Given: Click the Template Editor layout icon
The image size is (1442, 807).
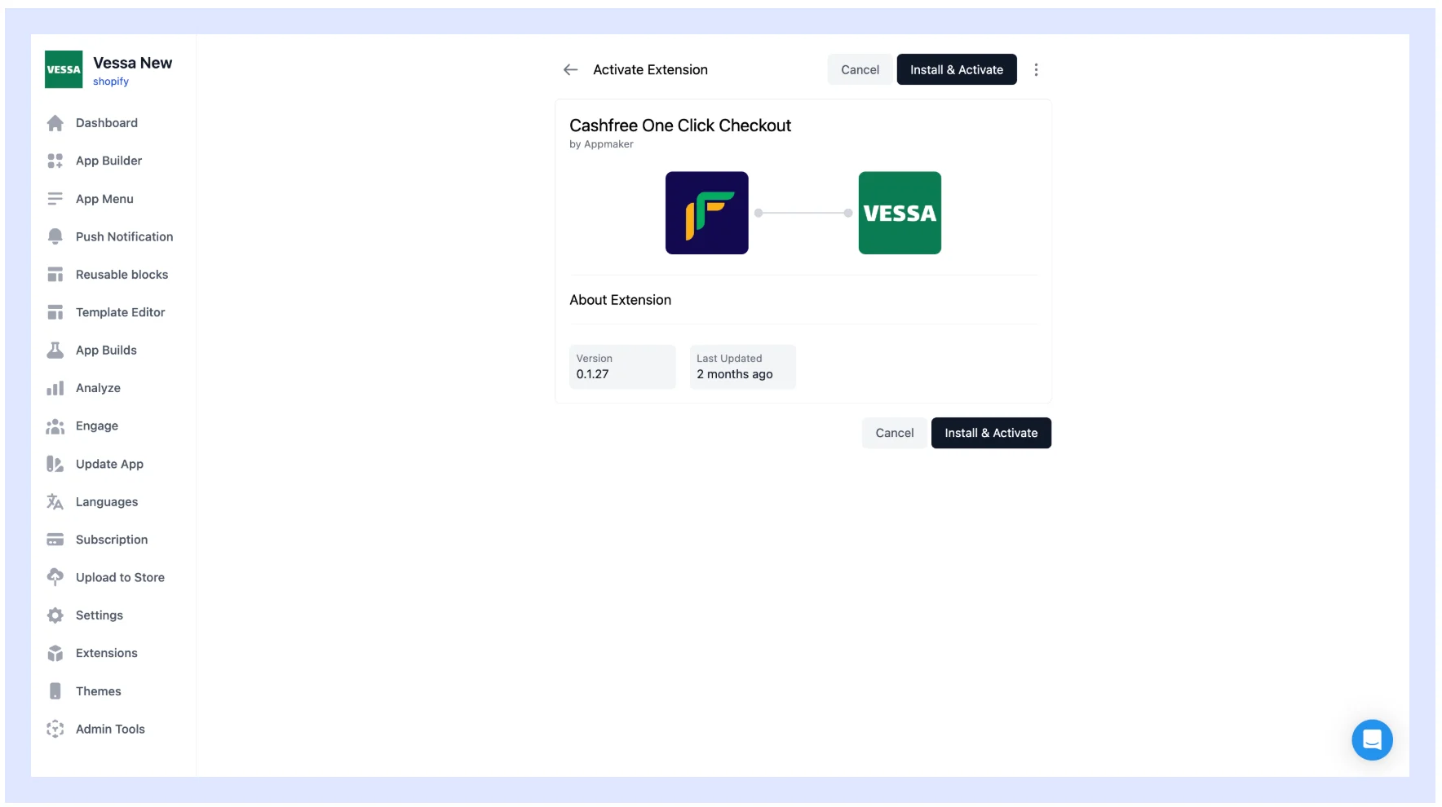Looking at the screenshot, I should click(55, 312).
